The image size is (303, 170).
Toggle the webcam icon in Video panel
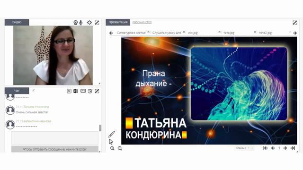point(76,23)
